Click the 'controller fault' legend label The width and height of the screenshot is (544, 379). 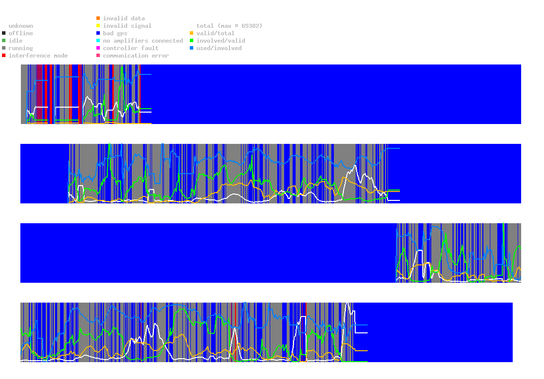coord(131,48)
